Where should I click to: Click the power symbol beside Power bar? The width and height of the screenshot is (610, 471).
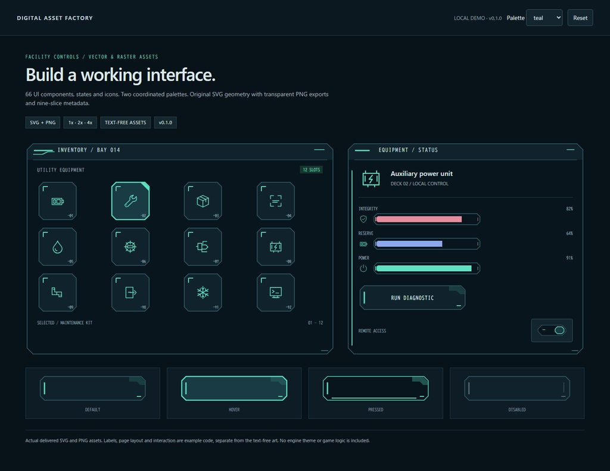[363, 268]
